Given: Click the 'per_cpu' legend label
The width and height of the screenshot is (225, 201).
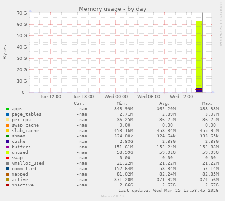Looking at the screenshot, I should tap(21, 120).
